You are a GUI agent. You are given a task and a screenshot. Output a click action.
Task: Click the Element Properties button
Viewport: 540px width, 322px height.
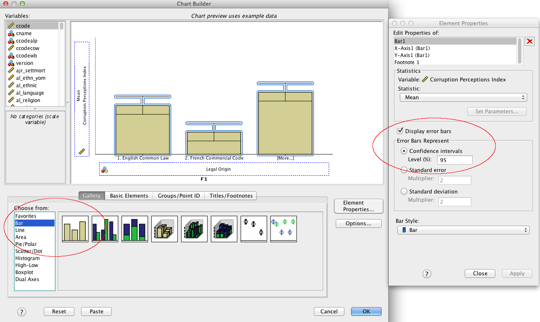pyautogui.click(x=358, y=206)
